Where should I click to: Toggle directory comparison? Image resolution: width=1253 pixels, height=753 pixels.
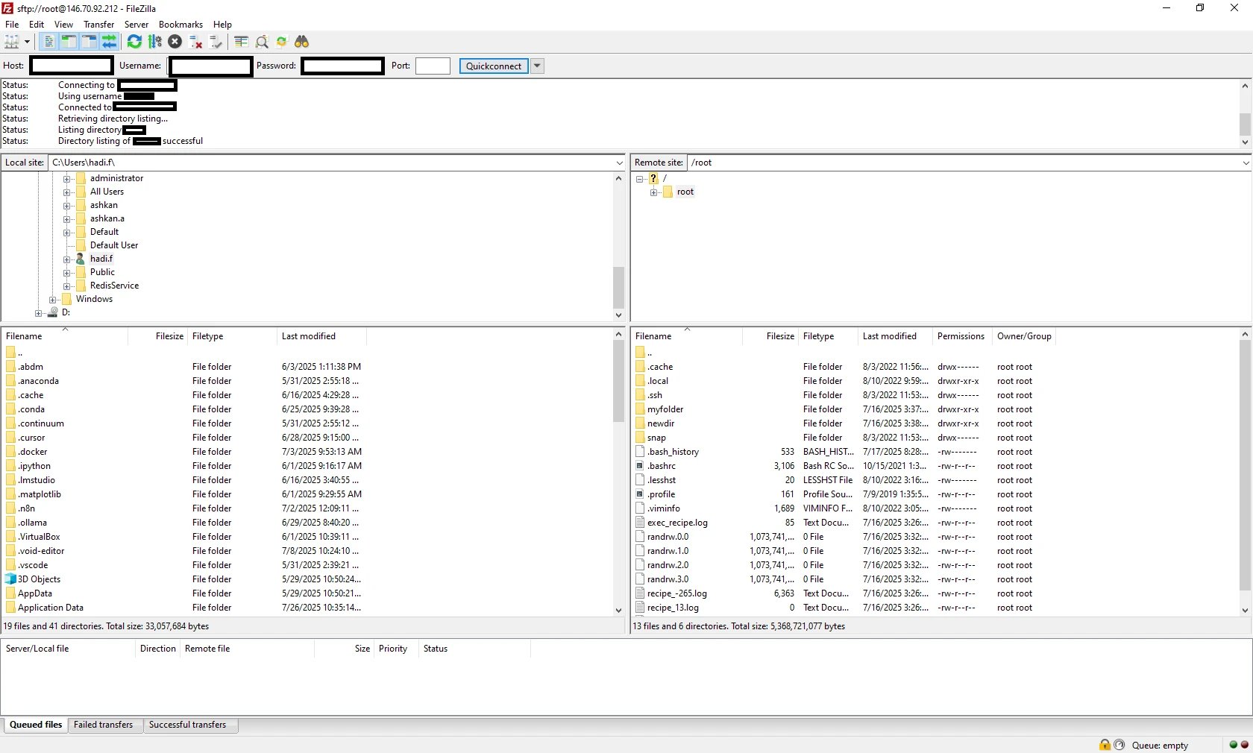pyautogui.click(x=261, y=42)
